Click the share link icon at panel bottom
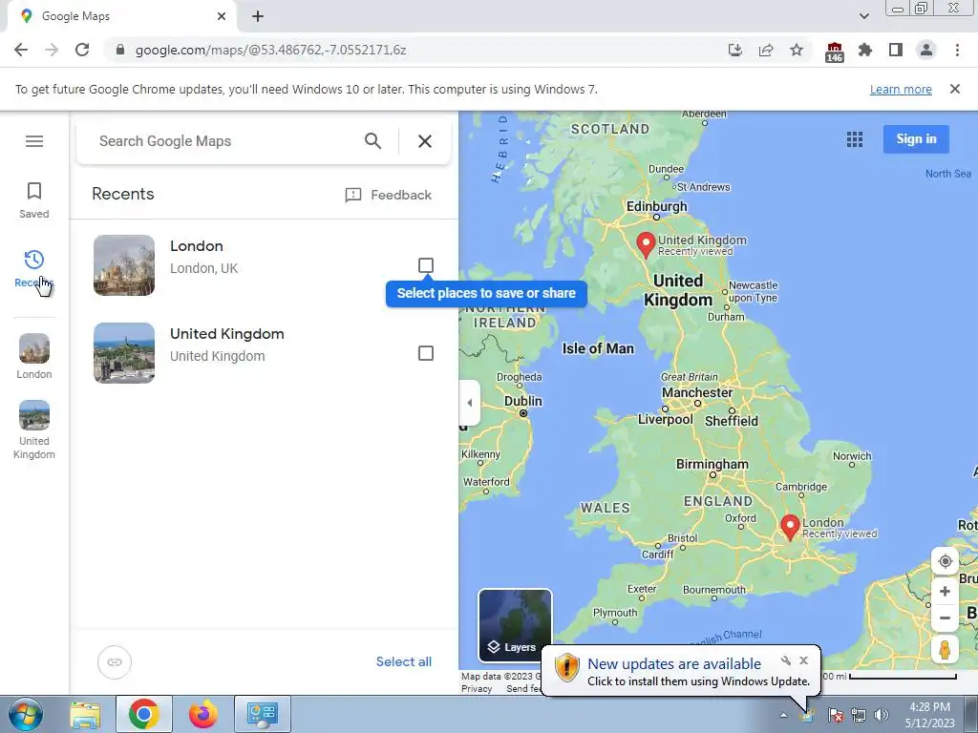Image resolution: width=978 pixels, height=733 pixels. (x=115, y=662)
